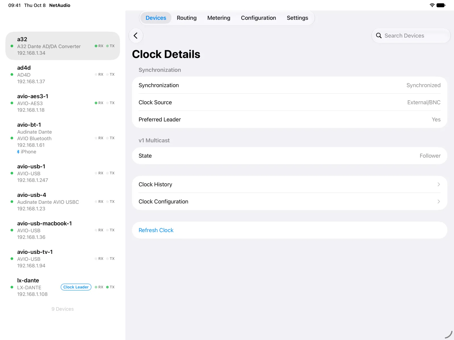Open the Settings tab
454x340 pixels.
pos(297,18)
